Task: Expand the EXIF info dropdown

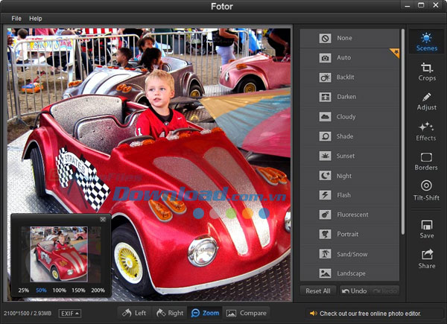Action: click(70, 314)
